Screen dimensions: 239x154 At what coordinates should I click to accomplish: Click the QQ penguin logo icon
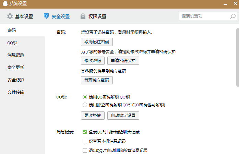[5, 3]
